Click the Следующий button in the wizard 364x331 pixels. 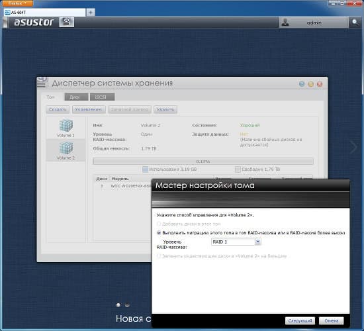300,321
